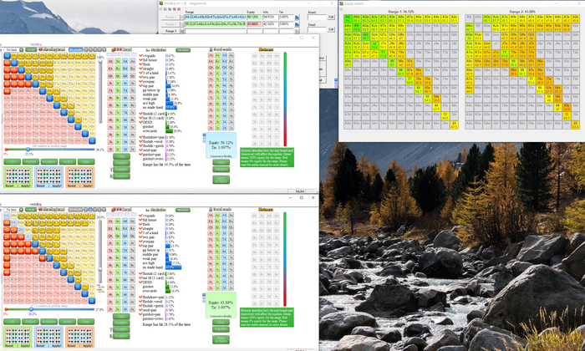Click blue range percentage slider handle in lower window

[x=32, y=309]
